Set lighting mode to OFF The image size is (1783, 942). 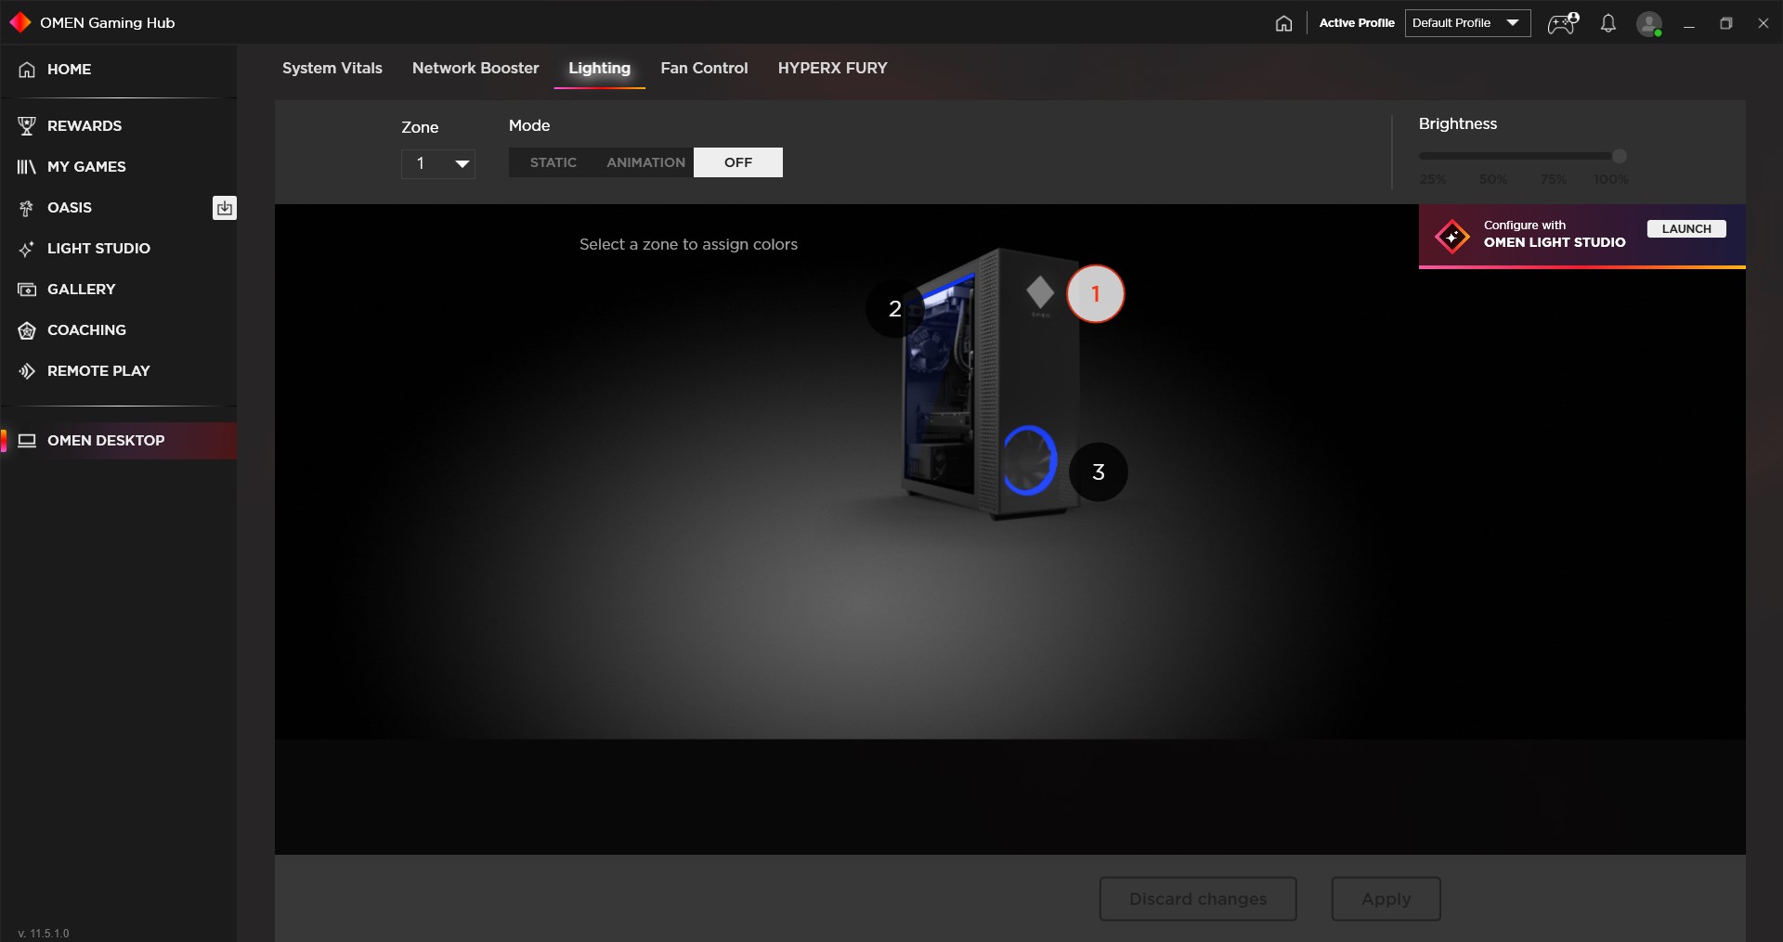pos(738,162)
